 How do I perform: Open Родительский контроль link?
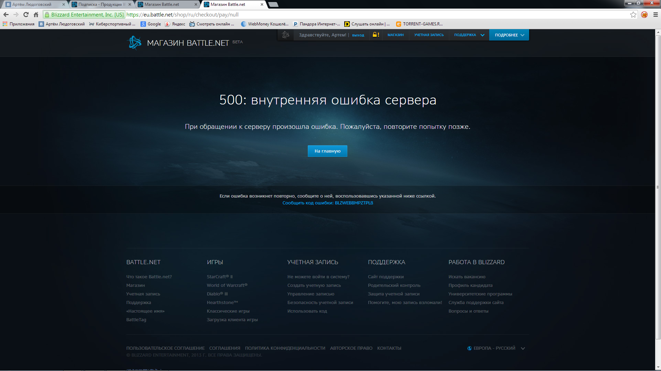coord(394,285)
